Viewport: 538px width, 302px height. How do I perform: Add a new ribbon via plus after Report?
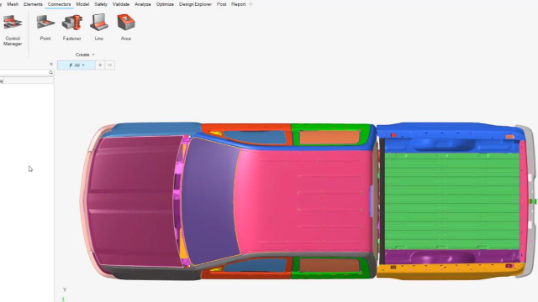pyautogui.click(x=251, y=4)
